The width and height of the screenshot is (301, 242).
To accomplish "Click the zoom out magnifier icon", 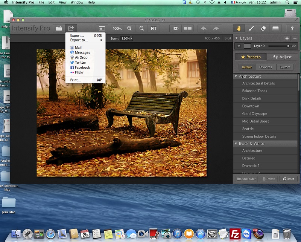I will point(141,29).
